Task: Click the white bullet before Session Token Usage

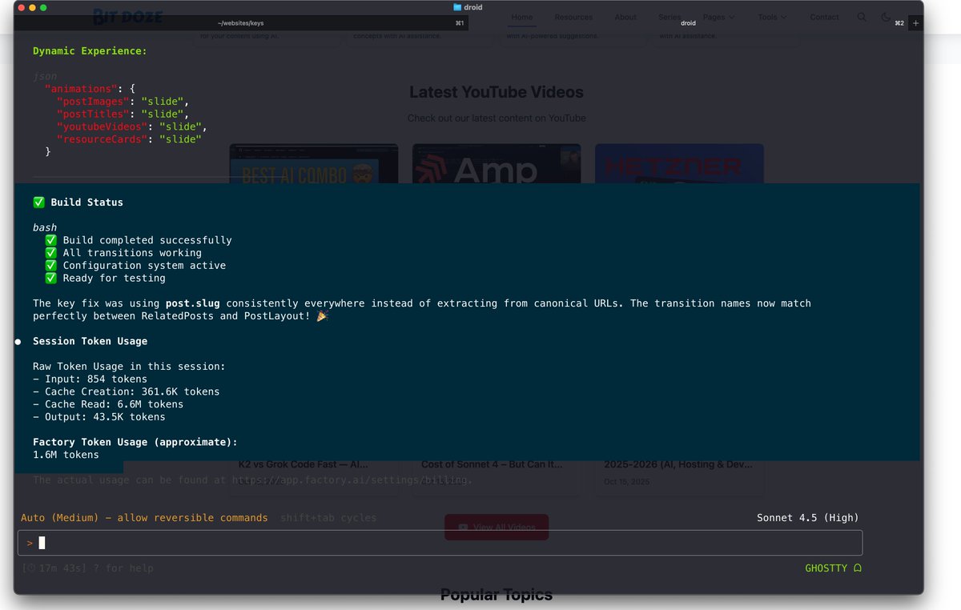Action: tap(18, 342)
